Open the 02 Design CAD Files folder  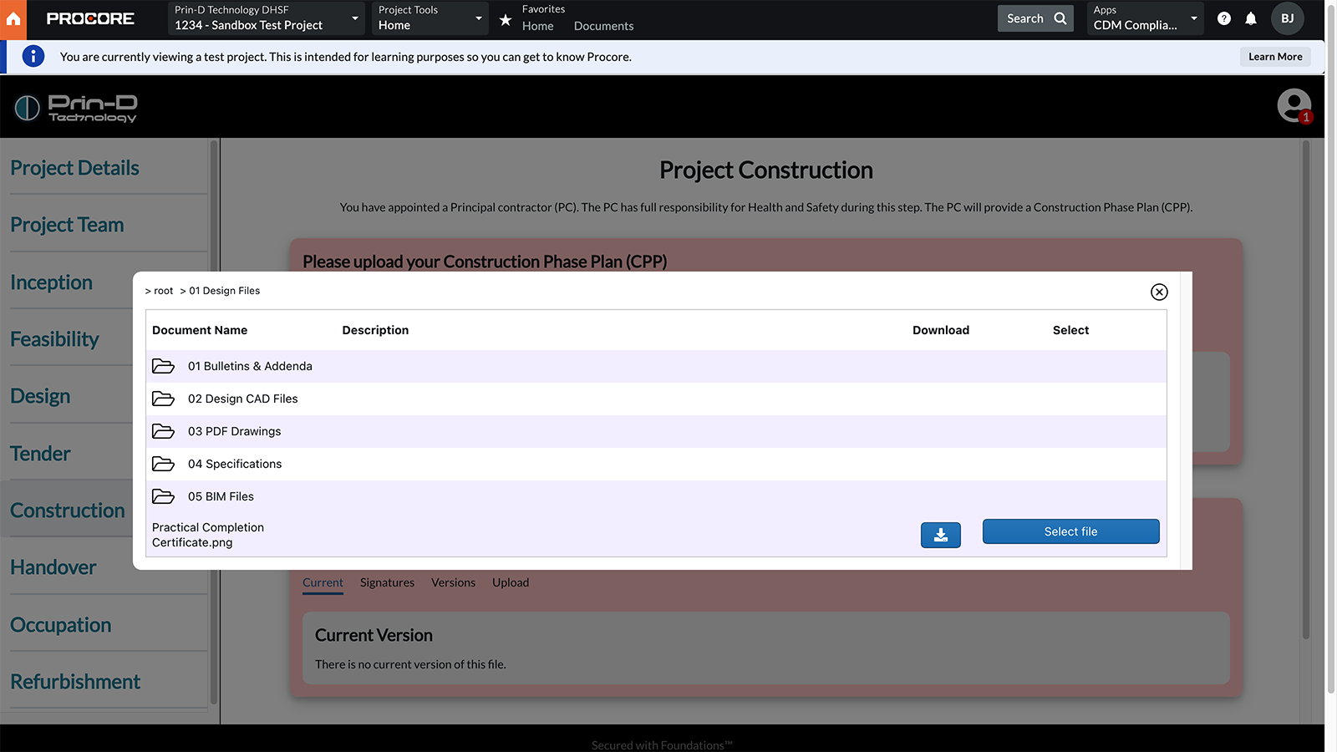pyautogui.click(x=242, y=399)
